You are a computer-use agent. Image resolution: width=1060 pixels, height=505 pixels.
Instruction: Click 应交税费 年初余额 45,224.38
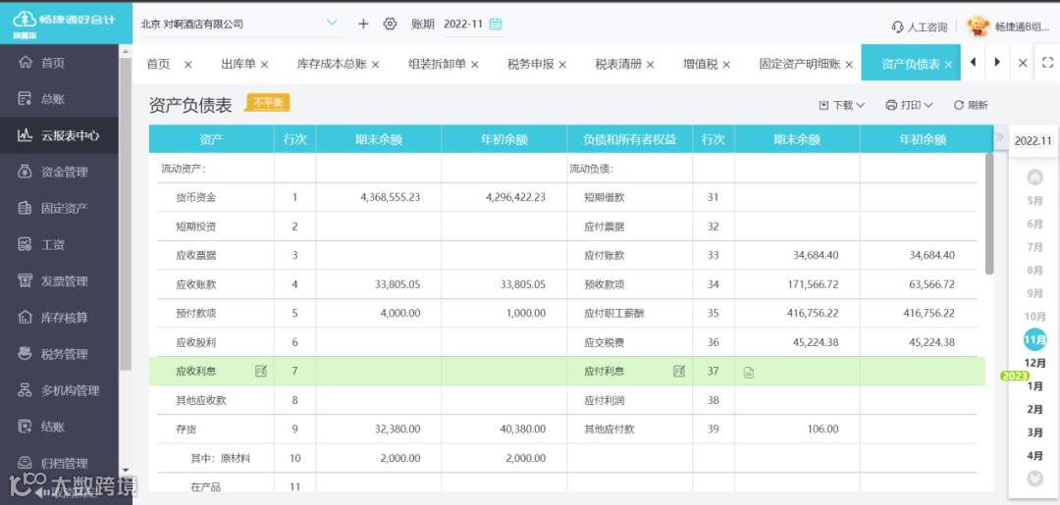point(932,342)
